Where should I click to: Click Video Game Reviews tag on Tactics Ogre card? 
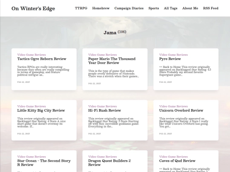point(32,55)
